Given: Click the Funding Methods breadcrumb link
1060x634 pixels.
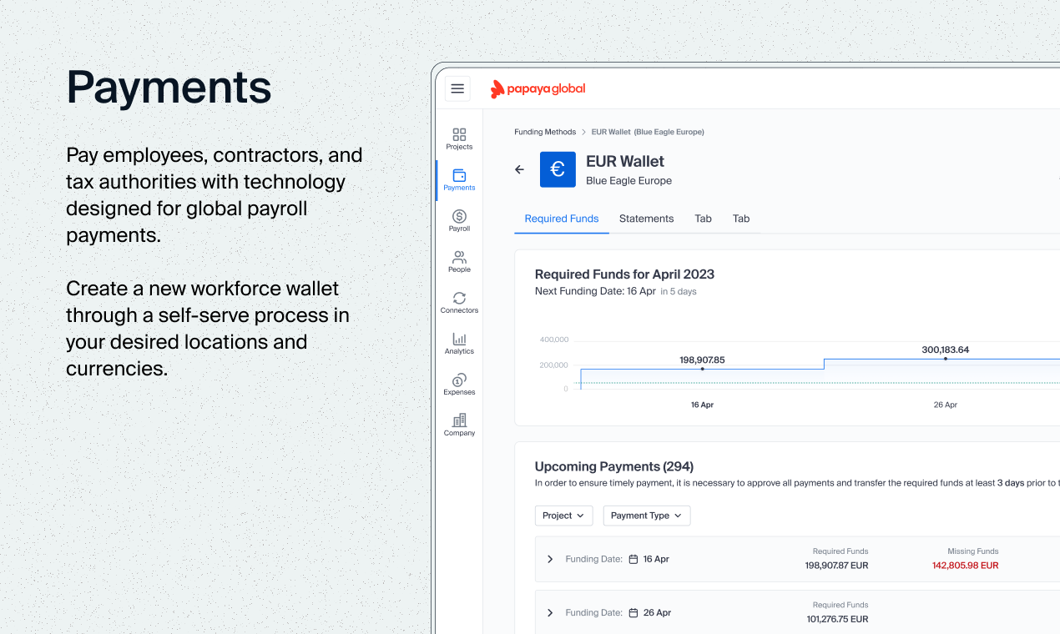Looking at the screenshot, I should (545, 132).
